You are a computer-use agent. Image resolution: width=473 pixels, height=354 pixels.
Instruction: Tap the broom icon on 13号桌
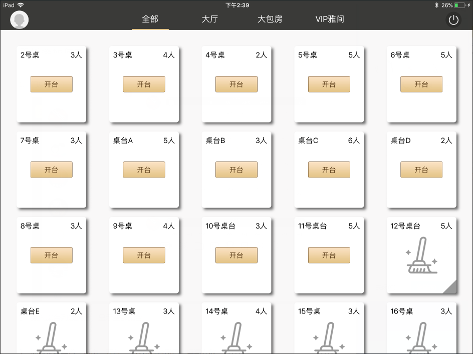point(144,339)
